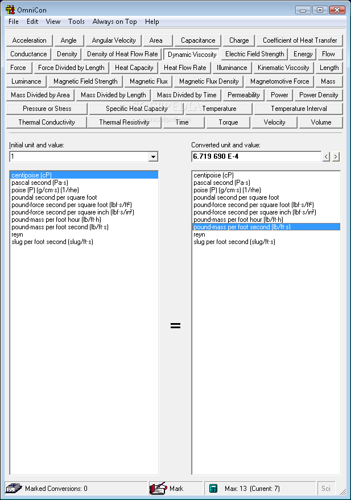The height and width of the screenshot is (500, 351).
Task: Pick the Mass category
Action: (x=328, y=82)
